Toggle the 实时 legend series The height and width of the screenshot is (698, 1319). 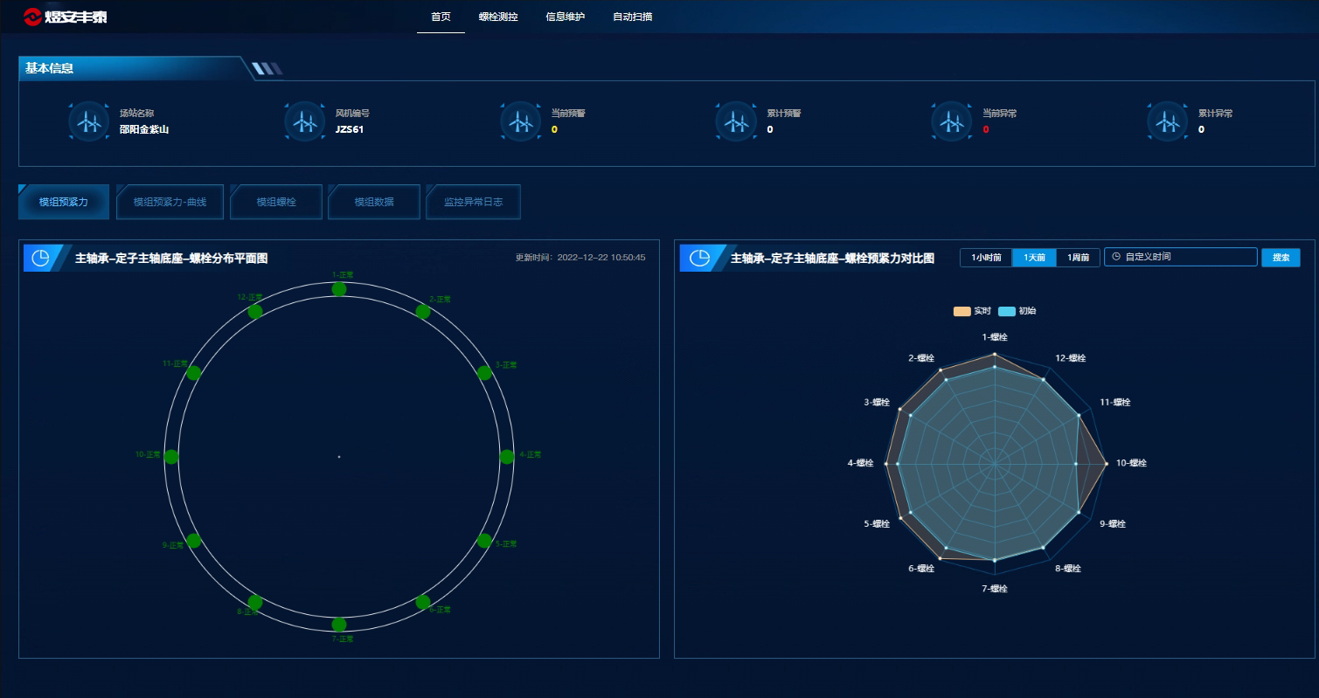(x=971, y=311)
